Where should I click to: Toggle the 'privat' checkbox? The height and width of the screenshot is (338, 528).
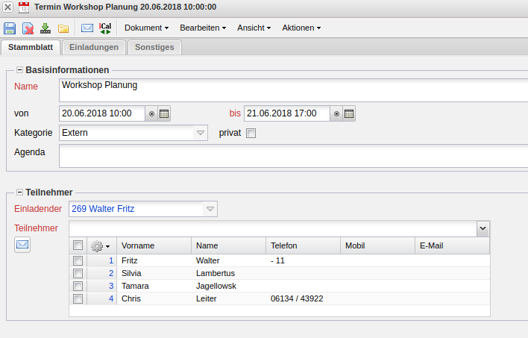pos(251,134)
